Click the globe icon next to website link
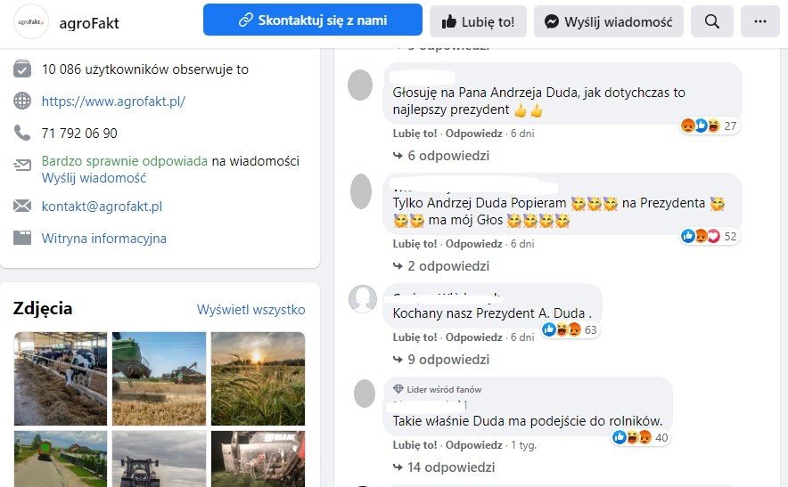The height and width of the screenshot is (487, 788). coord(22,101)
